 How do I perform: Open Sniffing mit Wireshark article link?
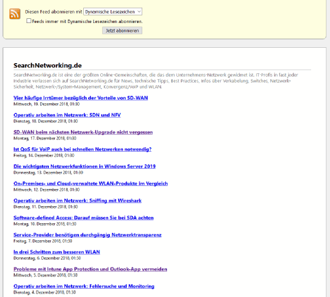77,201
